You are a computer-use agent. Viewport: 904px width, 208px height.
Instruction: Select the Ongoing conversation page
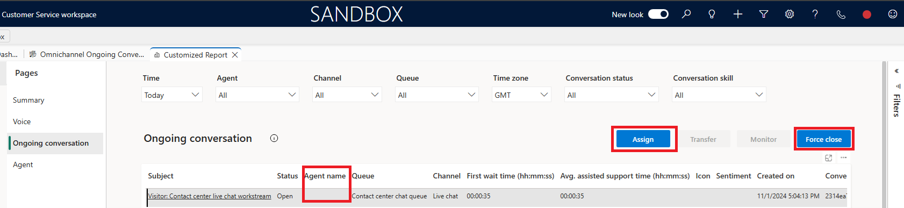tap(56, 144)
